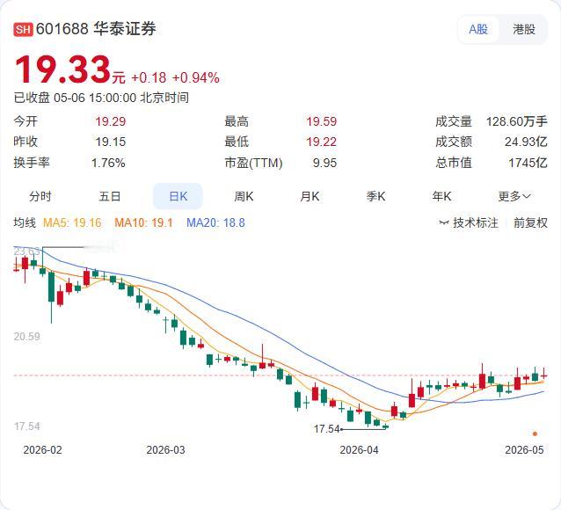This screenshot has height=510, width=561.
Task: Select the 五日 chart tab
Action: [110, 196]
